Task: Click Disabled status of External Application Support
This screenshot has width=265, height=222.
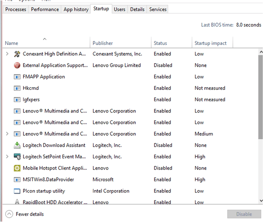Action: [x=163, y=65]
